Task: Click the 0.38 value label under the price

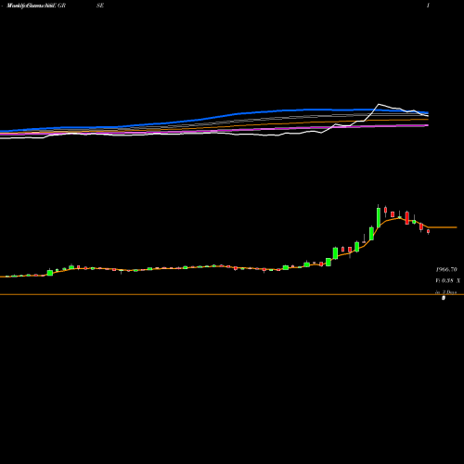Action: tap(447, 281)
